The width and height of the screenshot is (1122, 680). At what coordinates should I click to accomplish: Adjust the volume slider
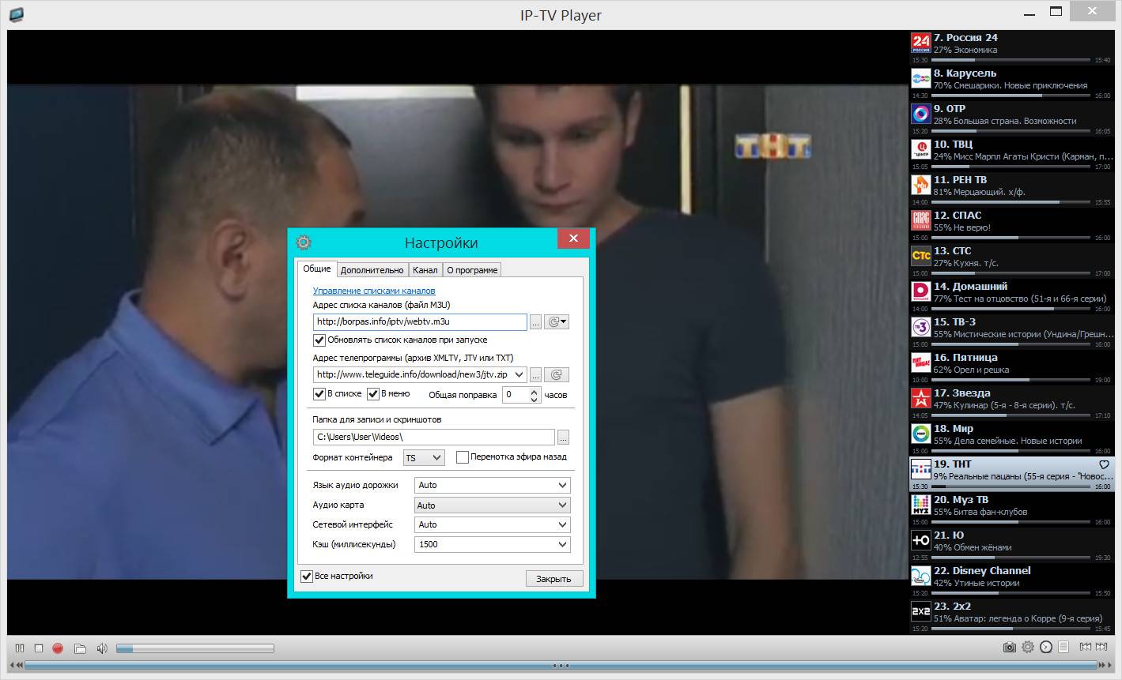(195, 648)
